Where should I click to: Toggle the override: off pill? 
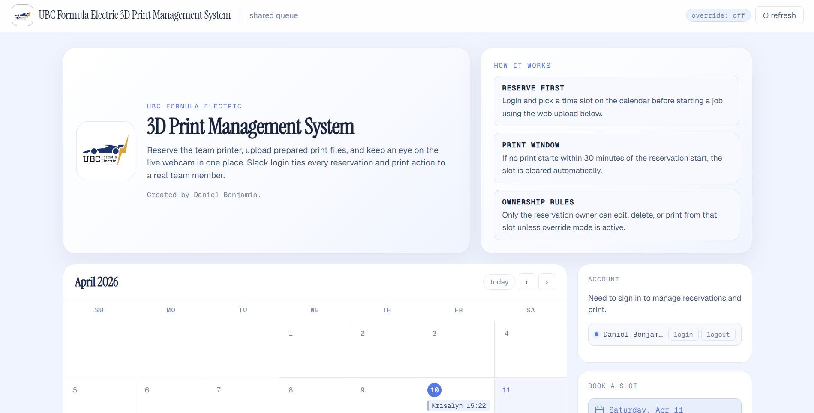click(x=718, y=15)
